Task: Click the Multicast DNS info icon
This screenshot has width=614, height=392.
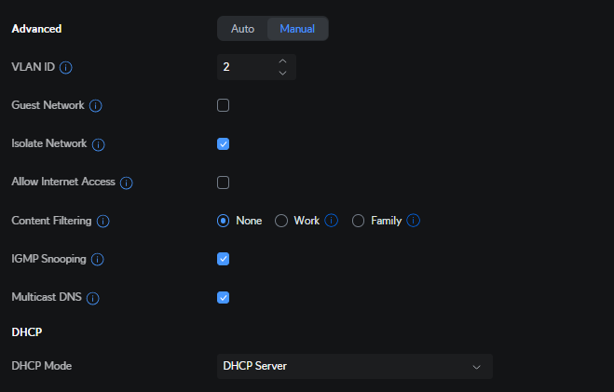Action: [x=93, y=298]
